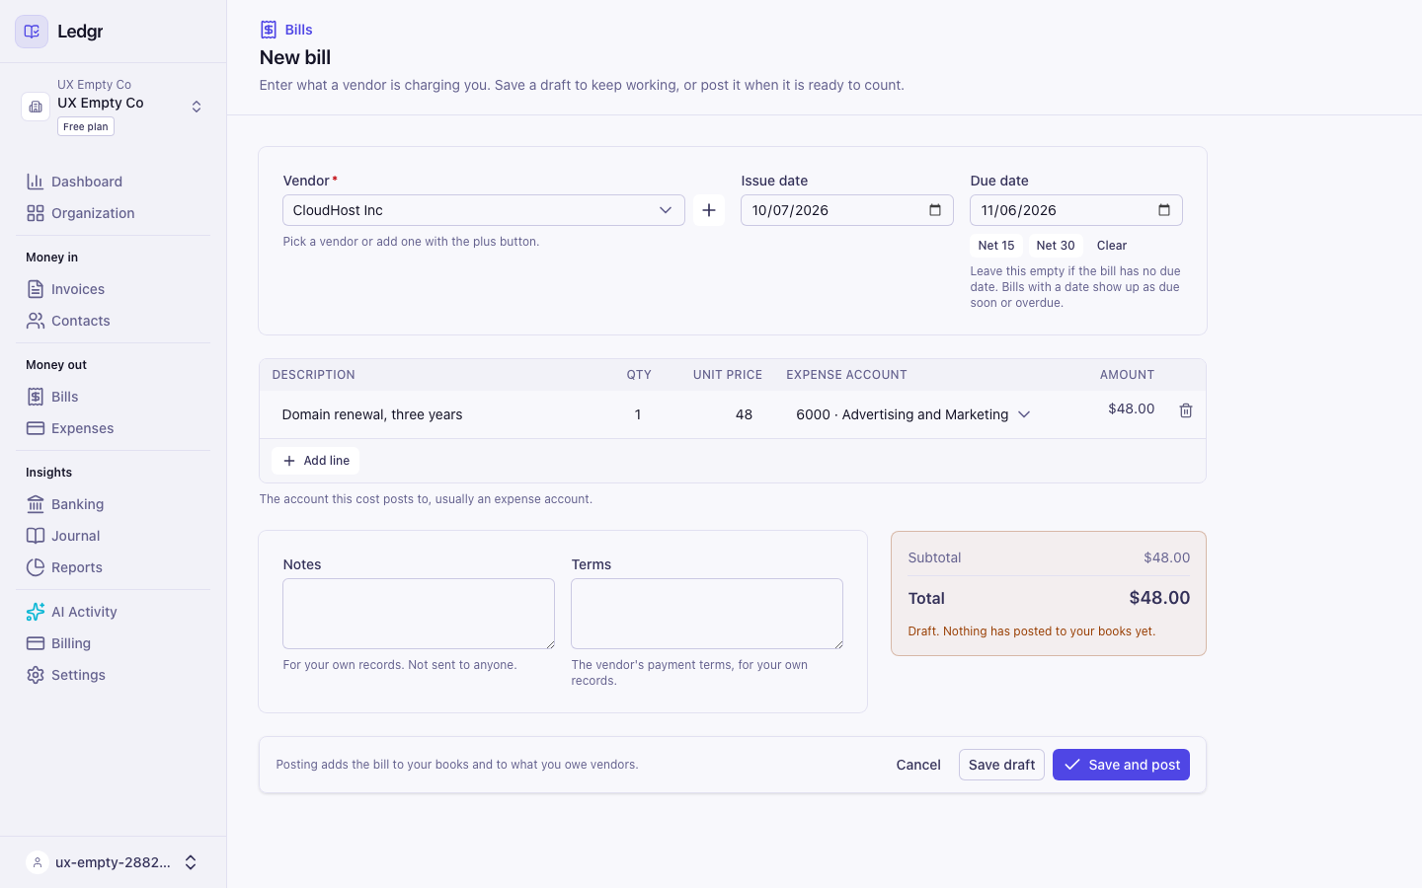The height and width of the screenshot is (888, 1422).
Task: Click the Due date field
Action: point(1076,210)
